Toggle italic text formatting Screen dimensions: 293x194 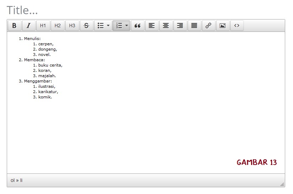coord(29,25)
